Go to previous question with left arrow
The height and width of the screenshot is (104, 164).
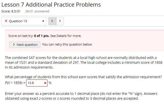click(52, 21)
